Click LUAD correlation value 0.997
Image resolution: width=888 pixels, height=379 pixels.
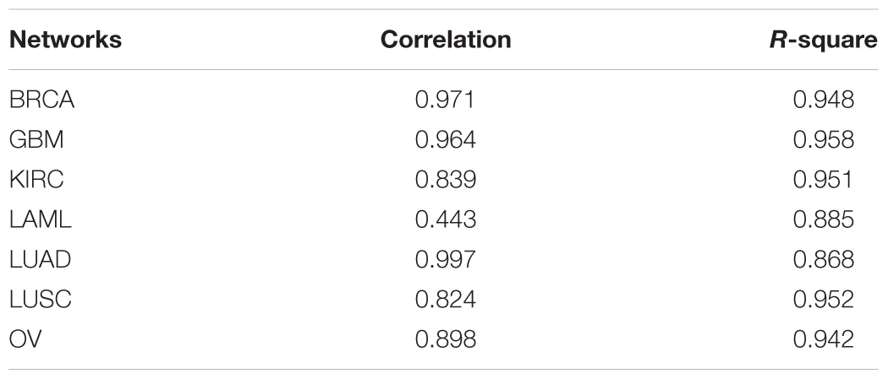point(446,259)
